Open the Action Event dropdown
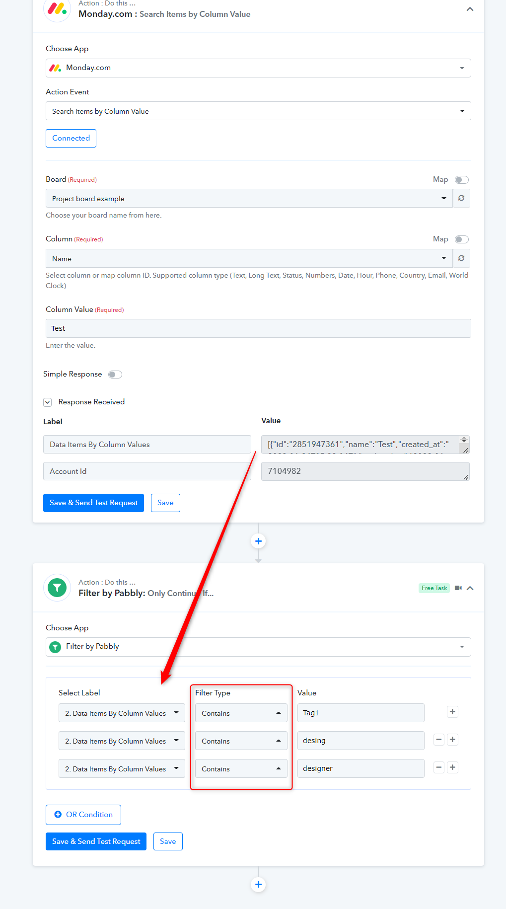This screenshot has height=909, width=506. [x=258, y=111]
